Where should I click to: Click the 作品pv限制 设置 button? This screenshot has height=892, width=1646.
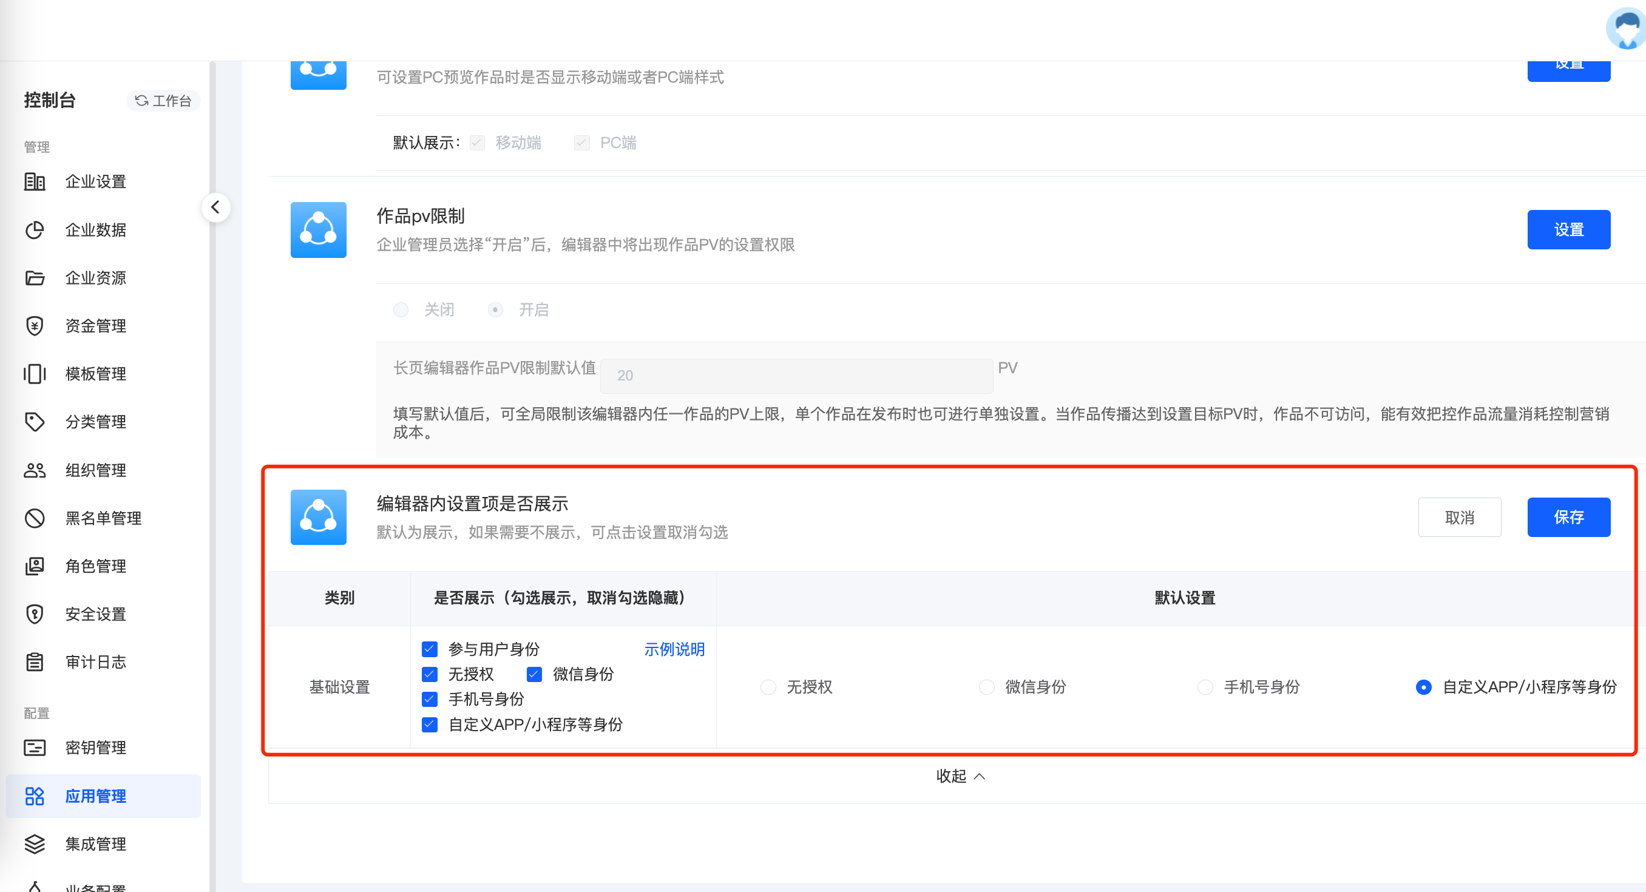[1568, 229]
